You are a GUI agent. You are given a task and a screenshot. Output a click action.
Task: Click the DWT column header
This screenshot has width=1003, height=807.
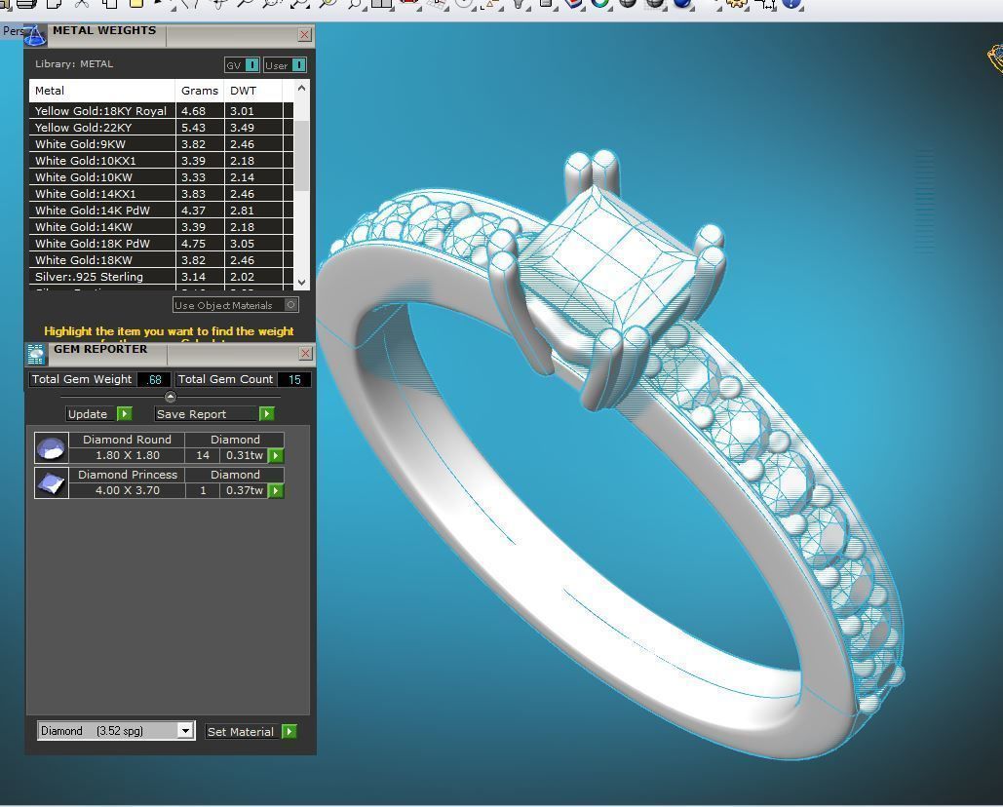click(253, 91)
